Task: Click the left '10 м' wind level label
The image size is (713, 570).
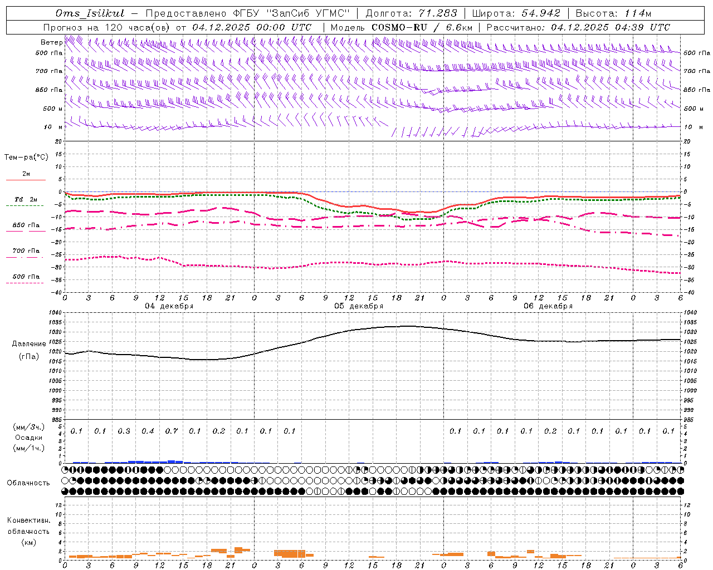Action: coord(53,127)
